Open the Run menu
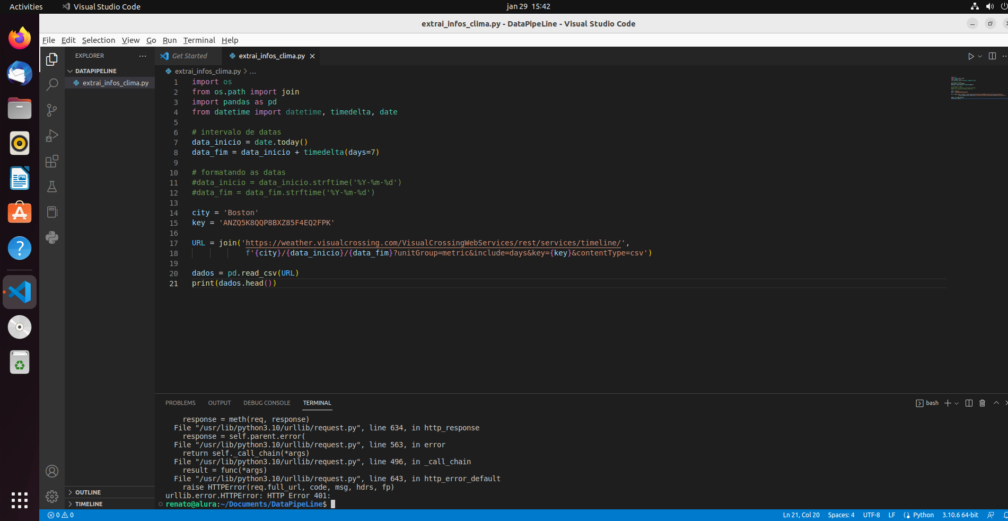The image size is (1008, 521). coord(170,40)
